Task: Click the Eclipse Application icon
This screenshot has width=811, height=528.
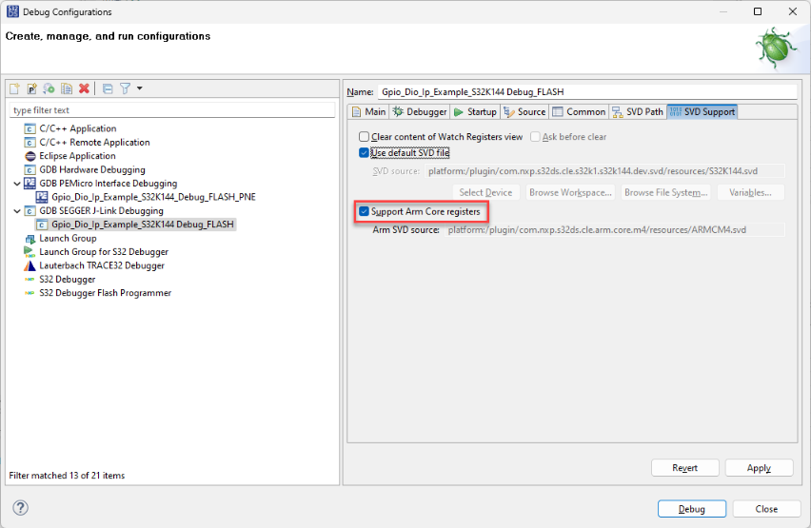Action: click(x=30, y=156)
